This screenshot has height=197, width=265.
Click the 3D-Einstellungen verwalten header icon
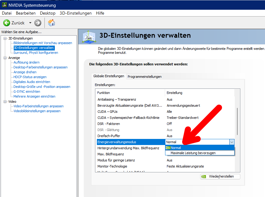tap(89, 36)
